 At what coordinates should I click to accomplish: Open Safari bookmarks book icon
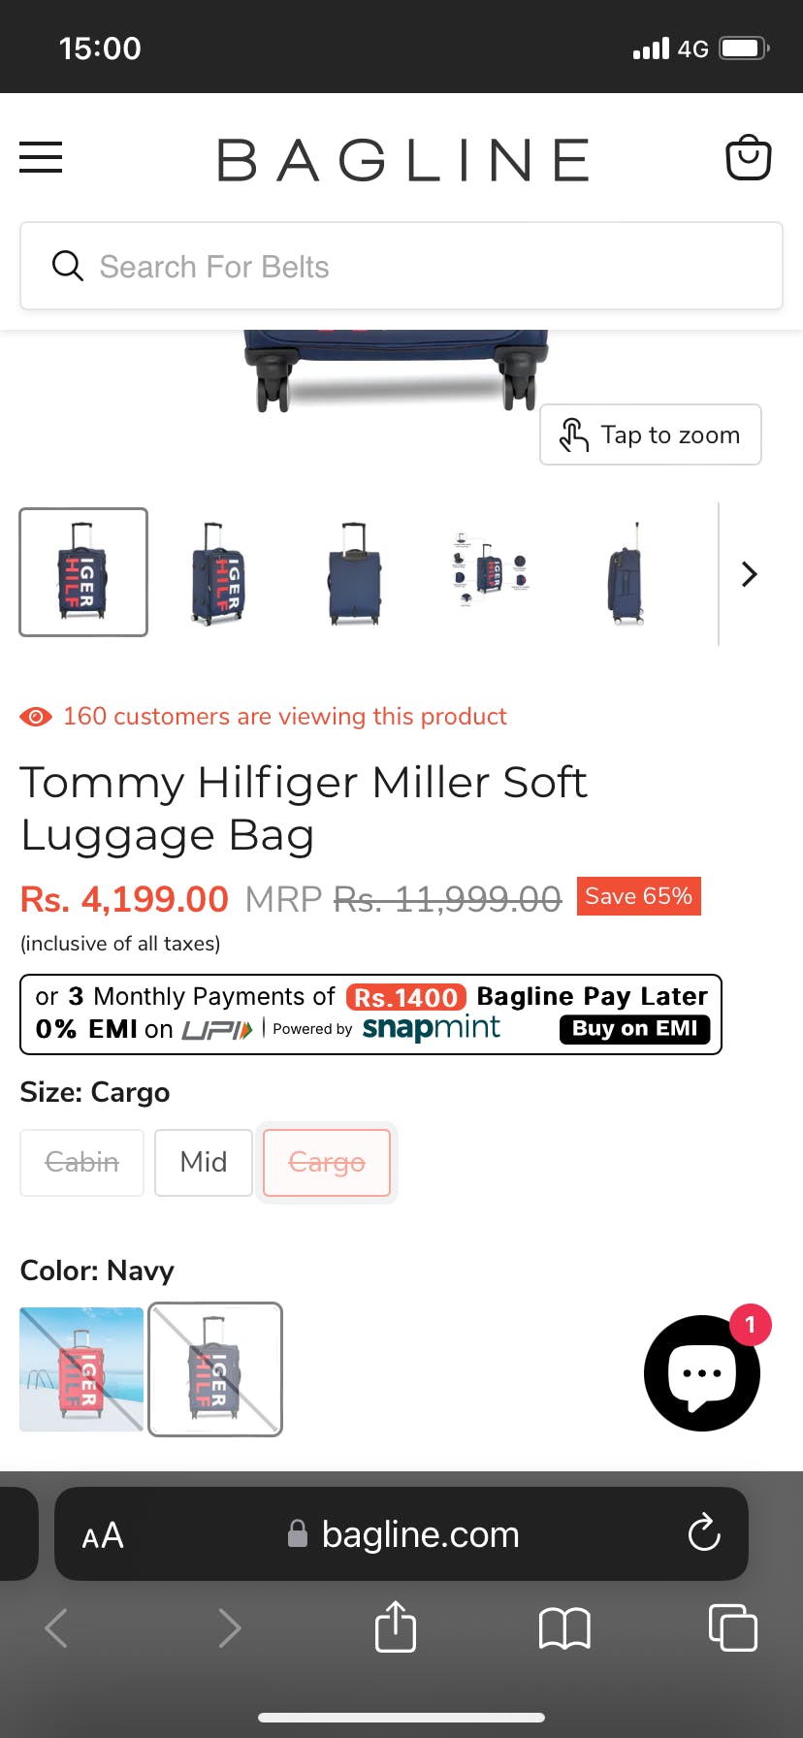[564, 1627]
